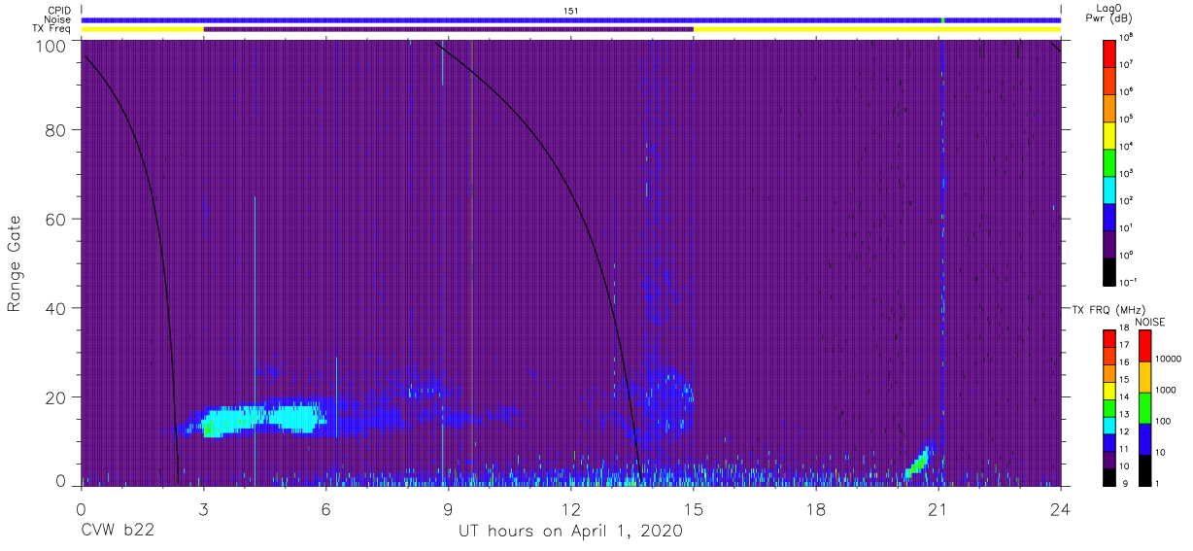The image size is (1193, 551).
Task: Select the red segment of the power colorbar
Action: coord(1110,52)
